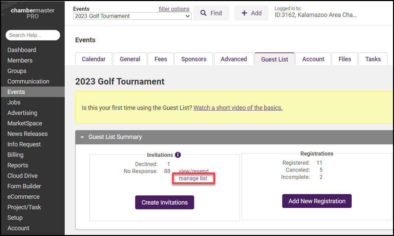The image size is (394, 236).
Task: Collapse the Guest List Summary section
Action: (x=82, y=137)
